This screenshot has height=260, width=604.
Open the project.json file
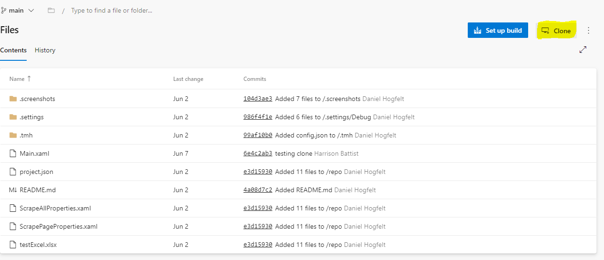coord(37,172)
